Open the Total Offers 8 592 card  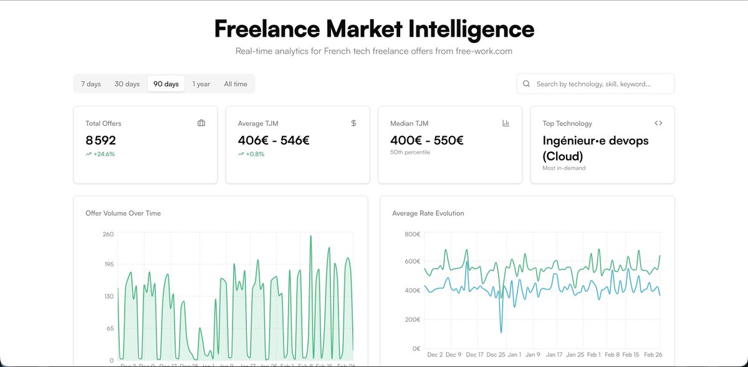coord(145,145)
